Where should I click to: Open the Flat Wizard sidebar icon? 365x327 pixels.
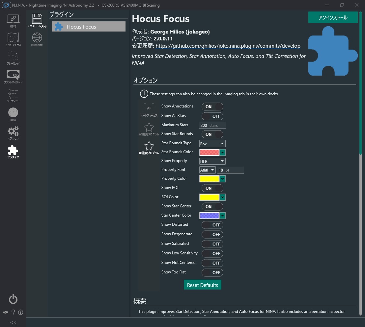[13, 77]
